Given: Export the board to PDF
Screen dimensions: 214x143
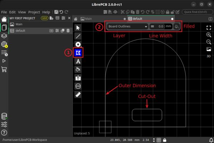Looking at the screenshot, I should click(110, 12).
